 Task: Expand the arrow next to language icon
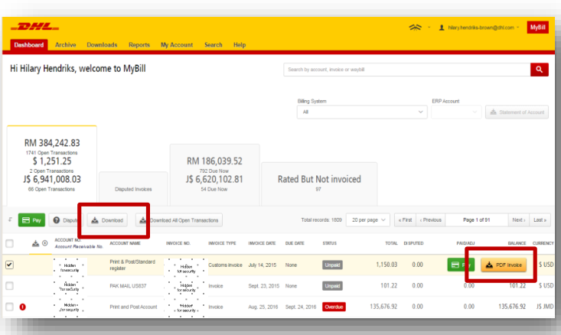pos(429,28)
